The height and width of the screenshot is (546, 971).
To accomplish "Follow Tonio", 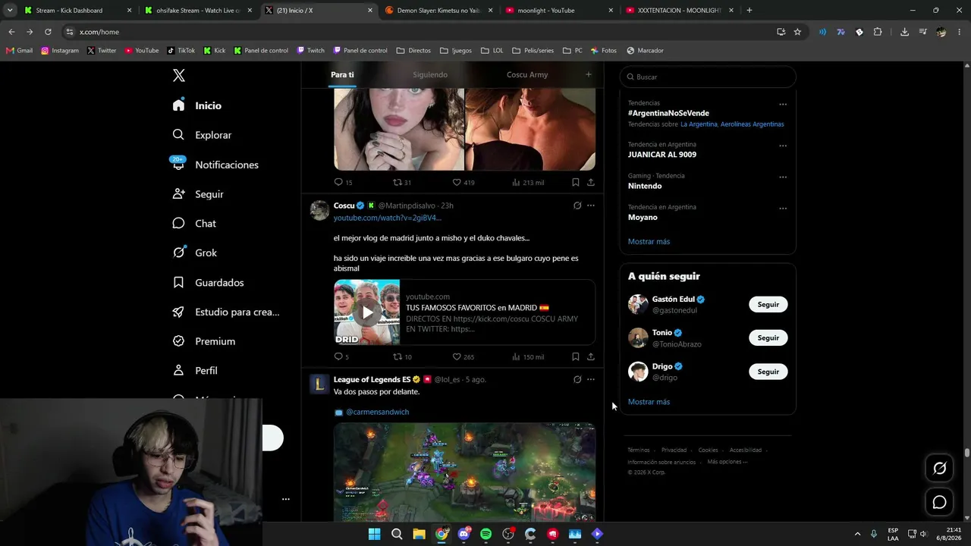I will (768, 337).
